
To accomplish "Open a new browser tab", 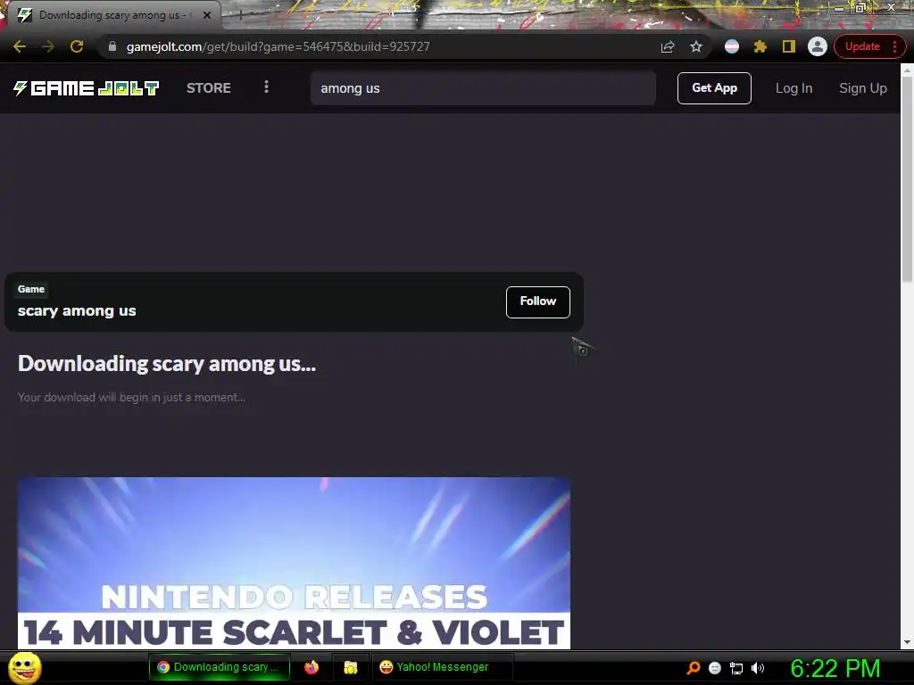I will tap(239, 16).
